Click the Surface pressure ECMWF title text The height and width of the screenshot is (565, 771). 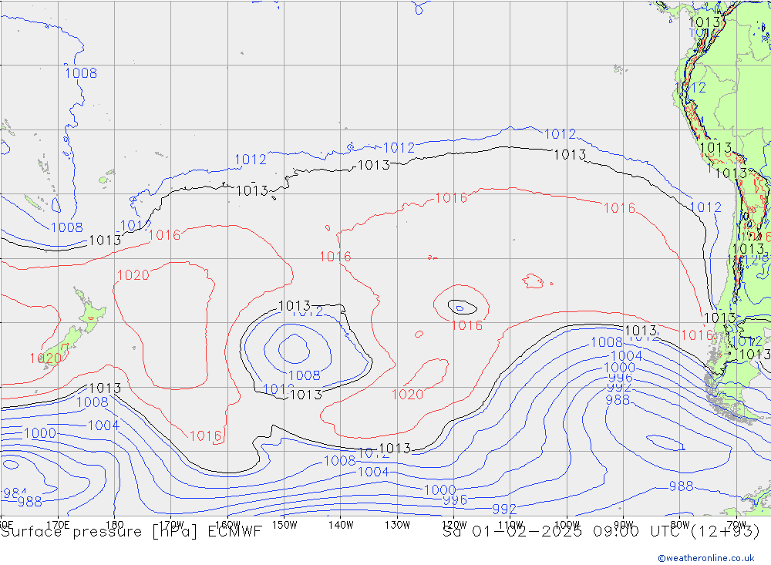point(132,531)
